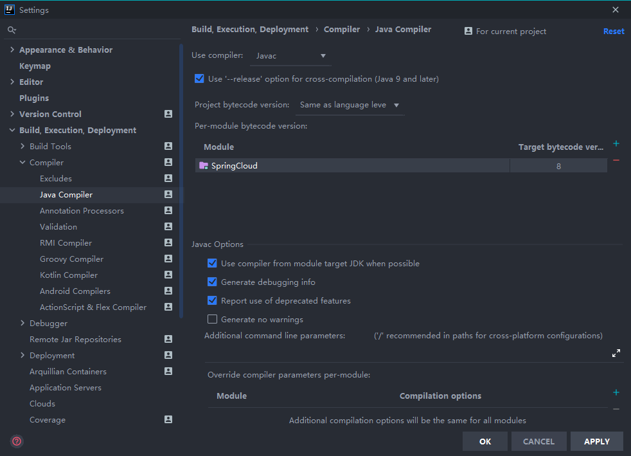Open the Kotlin Compiler settings page
Screen dimensions: 631x456
pyautogui.click(x=69, y=275)
